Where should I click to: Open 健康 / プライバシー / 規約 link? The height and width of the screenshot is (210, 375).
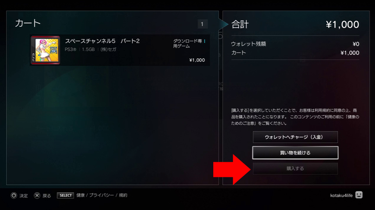[x=102, y=195]
